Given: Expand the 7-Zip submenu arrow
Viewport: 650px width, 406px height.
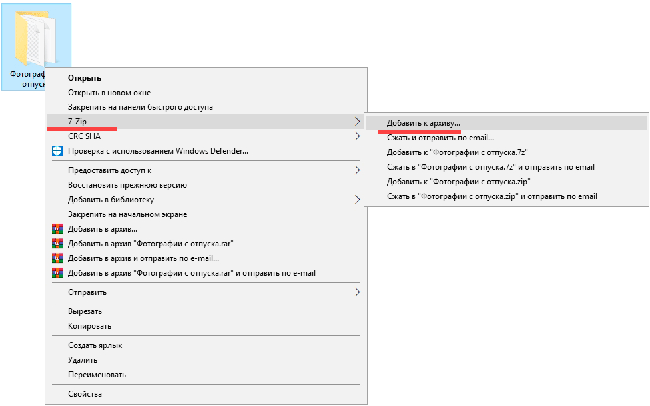Looking at the screenshot, I should click(x=357, y=122).
